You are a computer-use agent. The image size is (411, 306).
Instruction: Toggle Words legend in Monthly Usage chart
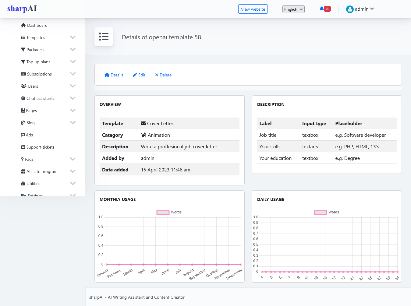click(x=163, y=212)
